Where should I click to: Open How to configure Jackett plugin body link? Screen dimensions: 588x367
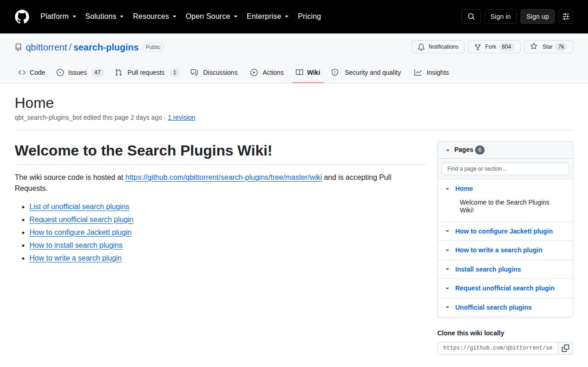(x=80, y=232)
